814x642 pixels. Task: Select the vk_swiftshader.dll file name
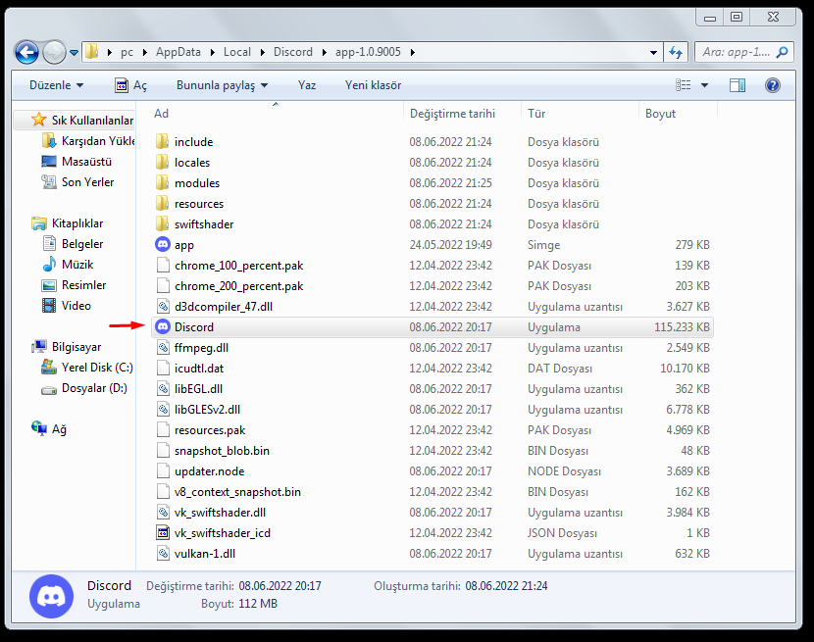tap(220, 513)
